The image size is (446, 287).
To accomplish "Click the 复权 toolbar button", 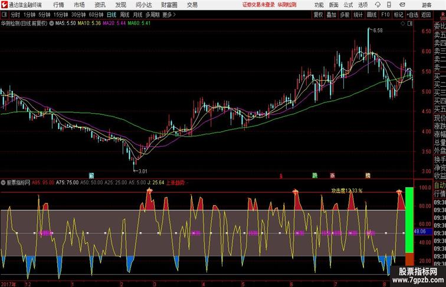I will [x=319, y=15].
